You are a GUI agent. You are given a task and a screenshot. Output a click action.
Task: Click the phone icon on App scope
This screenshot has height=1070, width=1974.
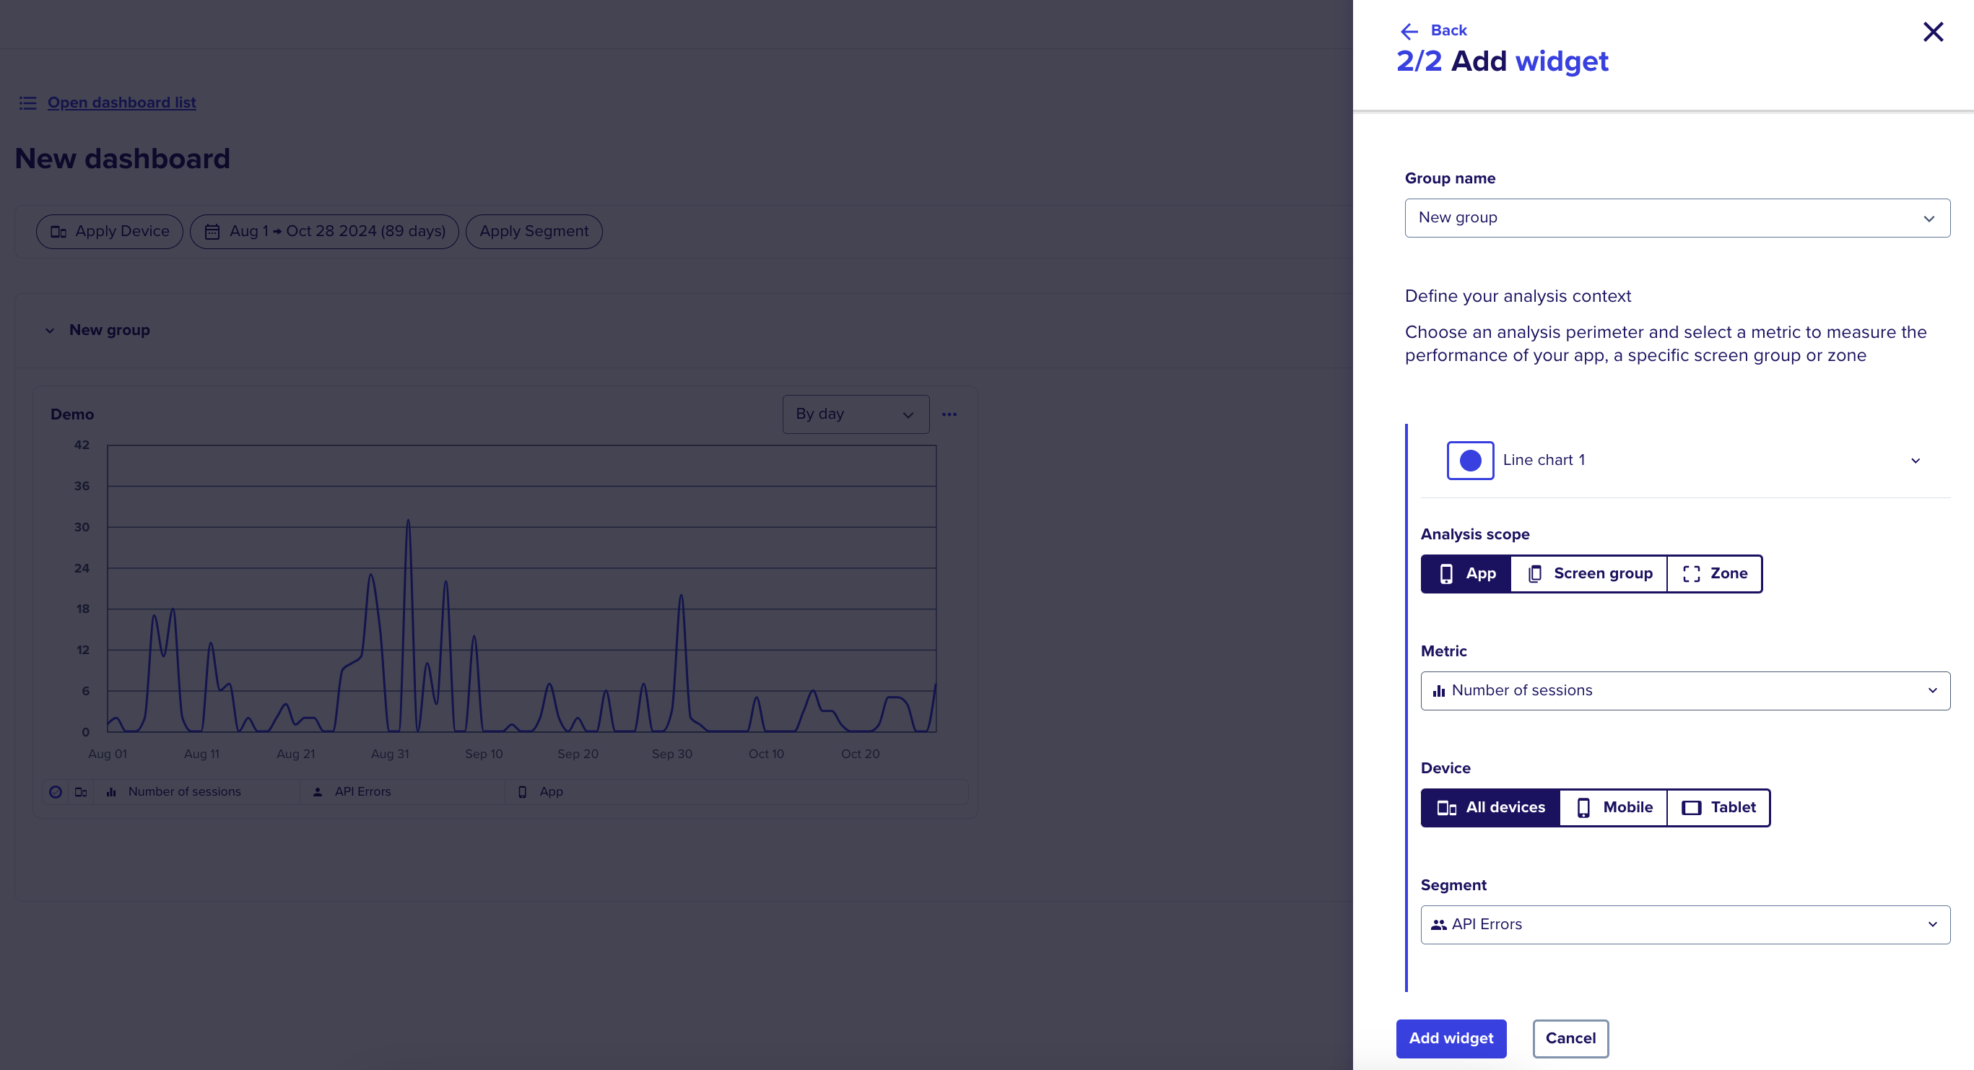pyautogui.click(x=1446, y=573)
